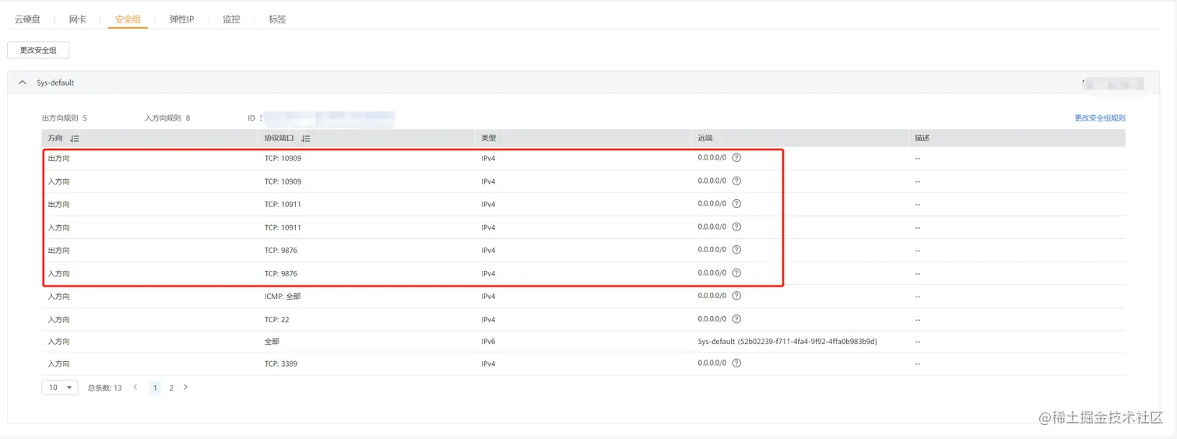Select pagination page 2

coord(171,387)
